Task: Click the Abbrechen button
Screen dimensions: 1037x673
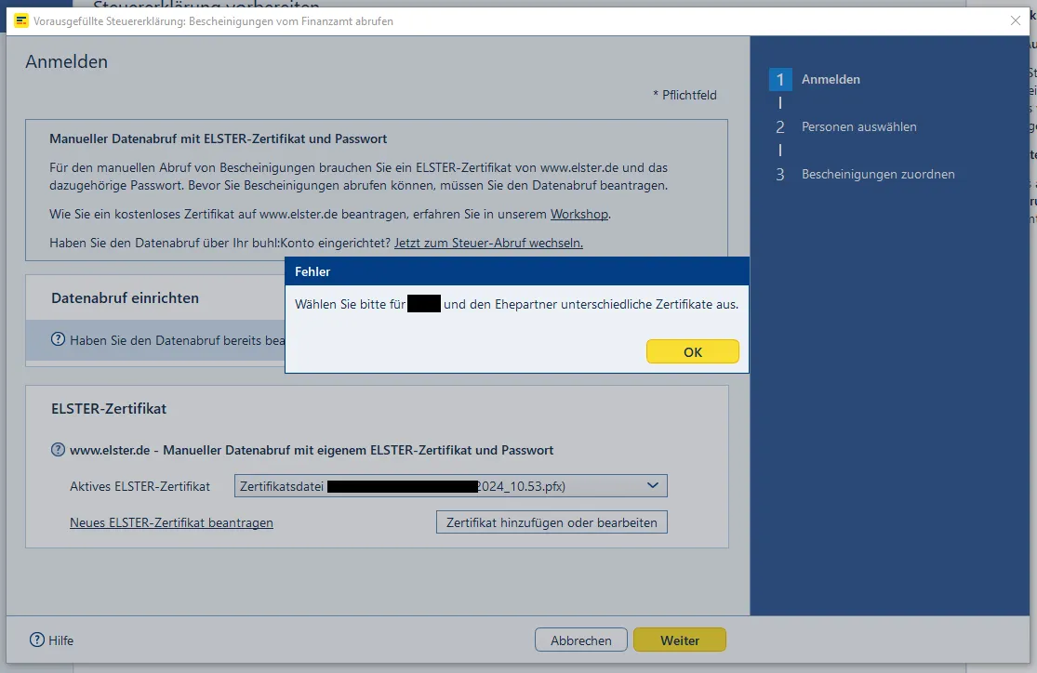Action: [580, 640]
